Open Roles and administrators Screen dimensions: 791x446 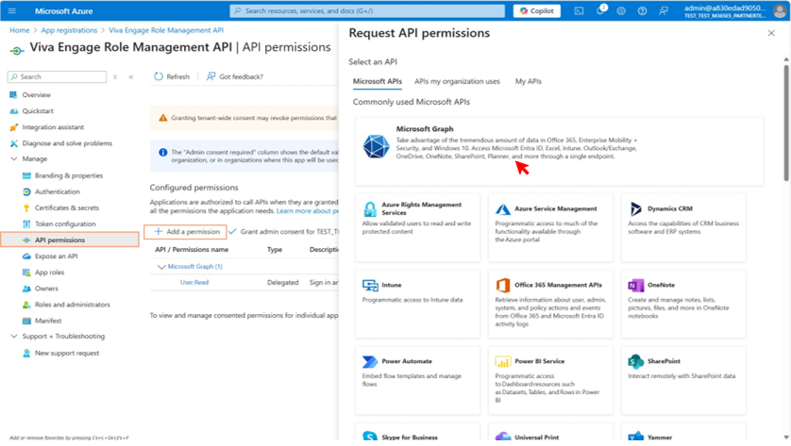72,305
